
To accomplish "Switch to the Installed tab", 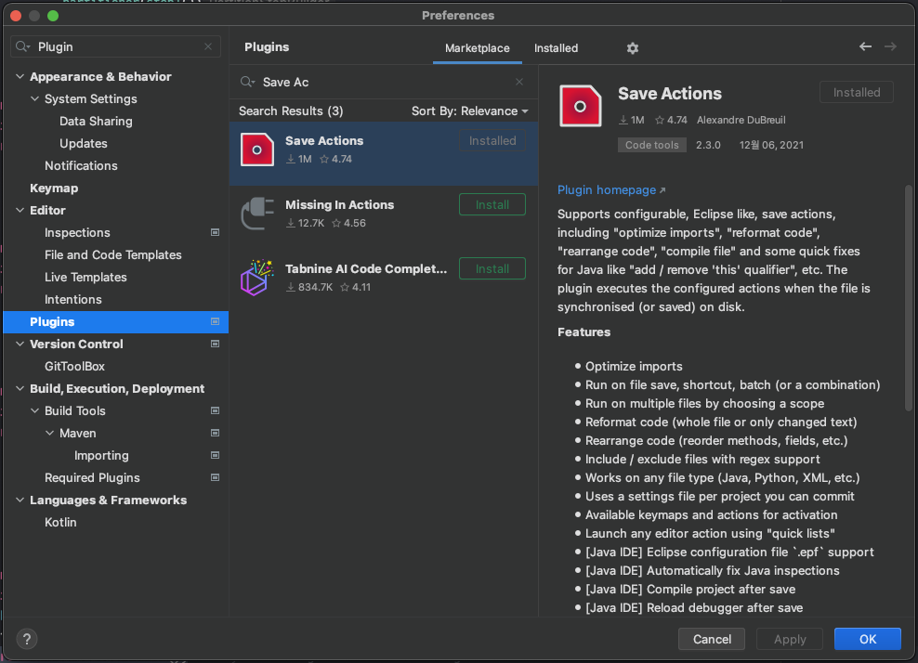I will [556, 48].
